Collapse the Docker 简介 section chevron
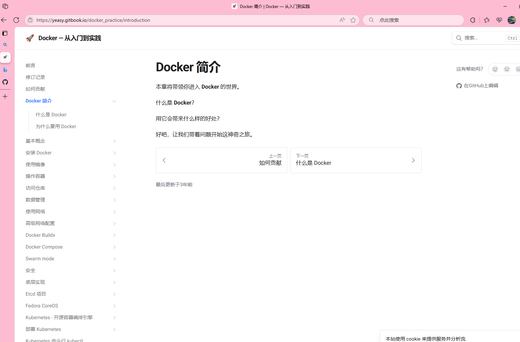The height and width of the screenshot is (342, 520). click(114, 101)
